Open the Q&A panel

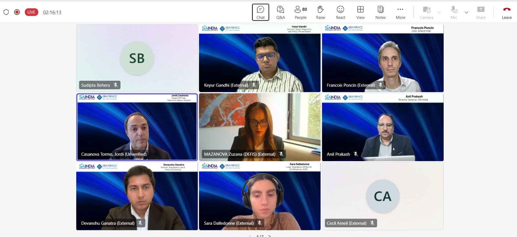point(280,12)
